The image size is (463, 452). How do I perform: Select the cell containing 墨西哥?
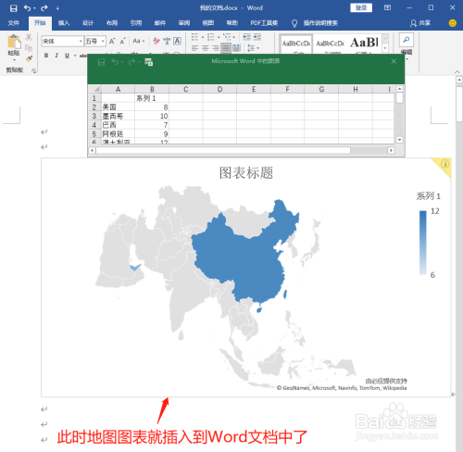pos(118,117)
